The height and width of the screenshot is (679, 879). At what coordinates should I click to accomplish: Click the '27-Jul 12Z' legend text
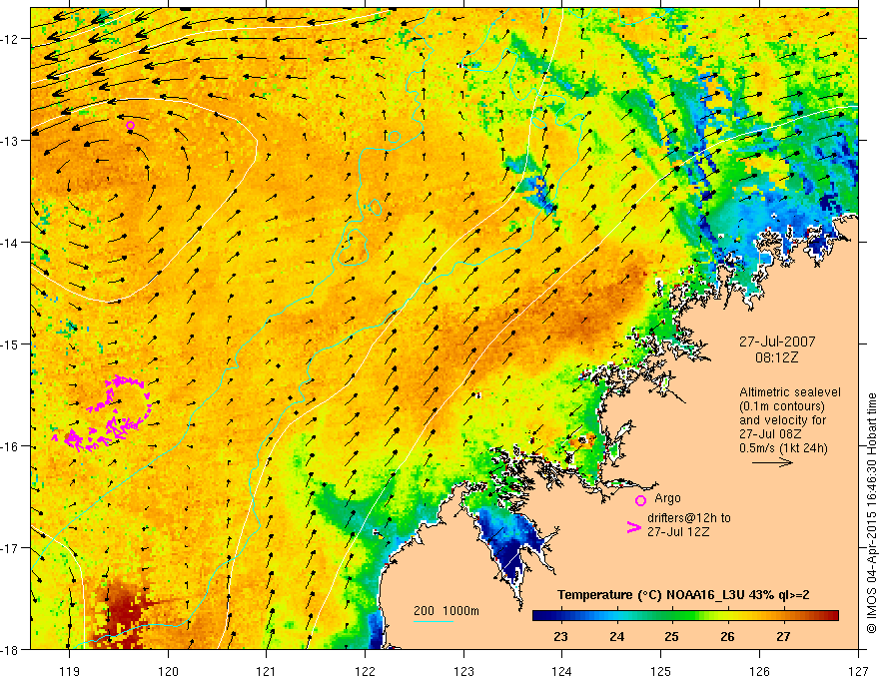[x=678, y=531]
